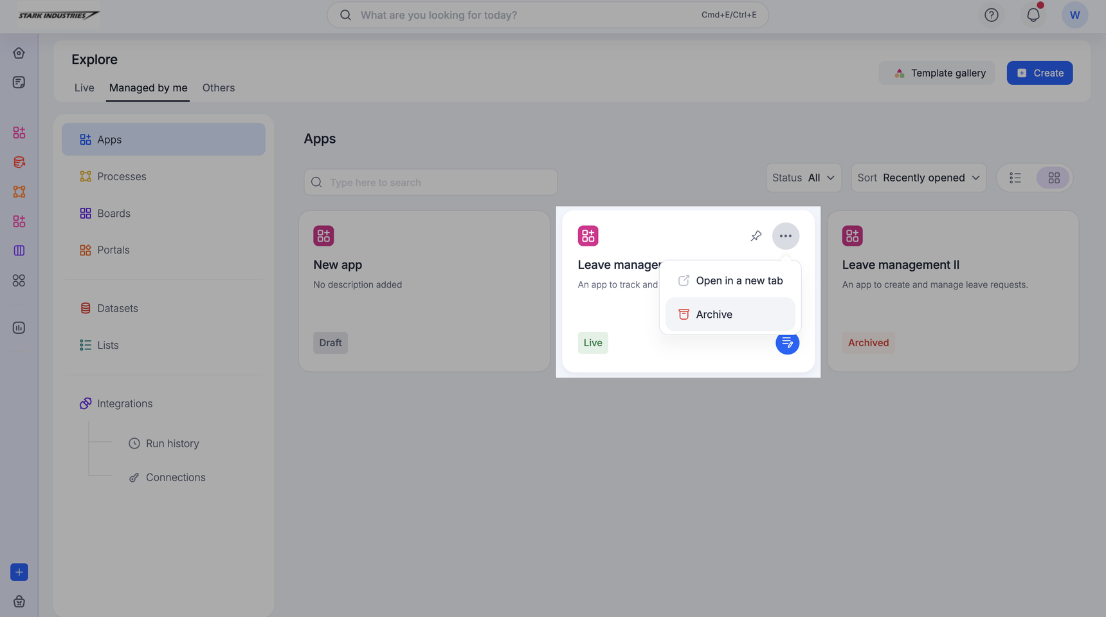Click the three-dots more options button
The width and height of the screenshot is (1106, 617).
point(785,236)
